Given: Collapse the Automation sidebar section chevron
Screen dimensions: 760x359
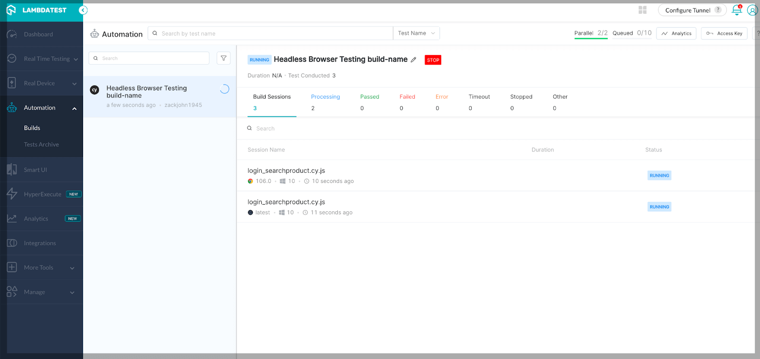Looking at the screenshot, I should point(74,108).
